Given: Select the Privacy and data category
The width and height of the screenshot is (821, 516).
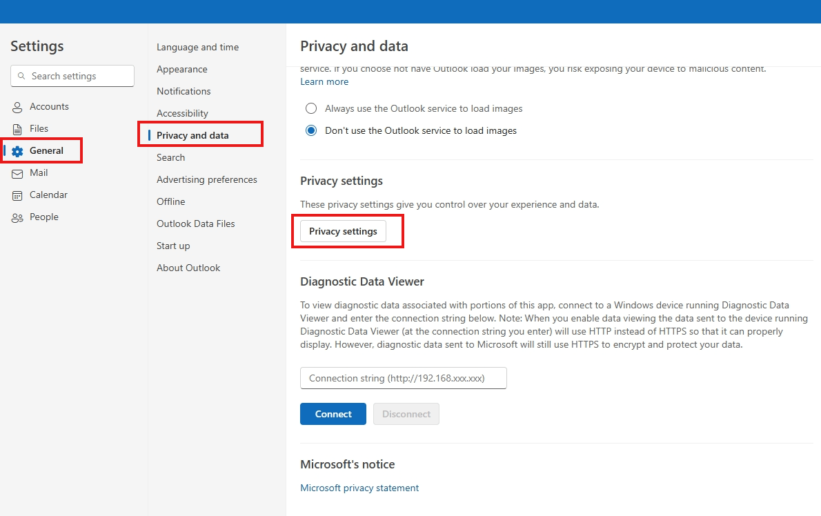Looking at the screenshot, I should click(192, 135).
